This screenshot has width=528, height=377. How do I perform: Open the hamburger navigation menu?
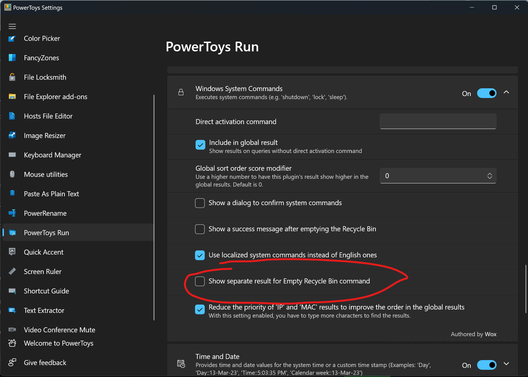click(x=12, y=26)
